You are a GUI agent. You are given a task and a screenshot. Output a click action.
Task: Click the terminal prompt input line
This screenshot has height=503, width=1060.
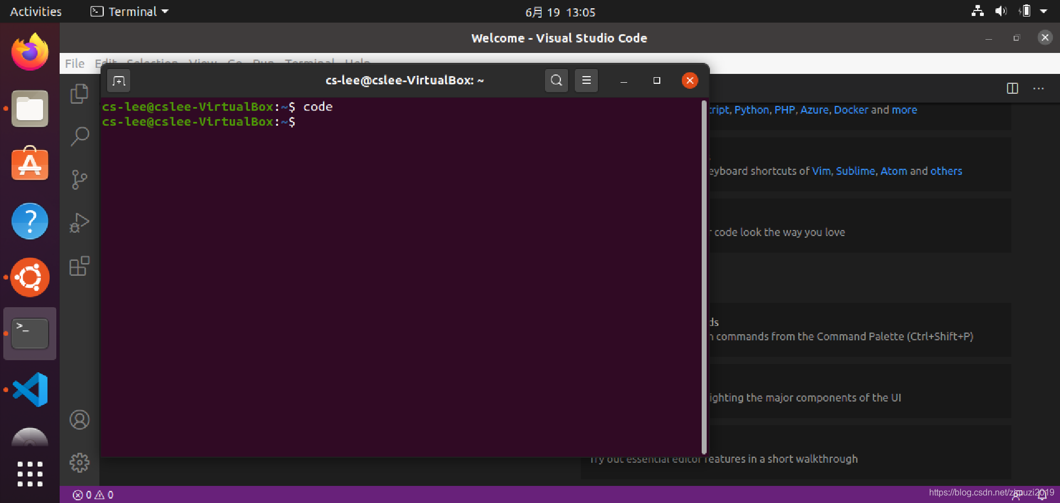pyautogui.click(x=400, y=122)
